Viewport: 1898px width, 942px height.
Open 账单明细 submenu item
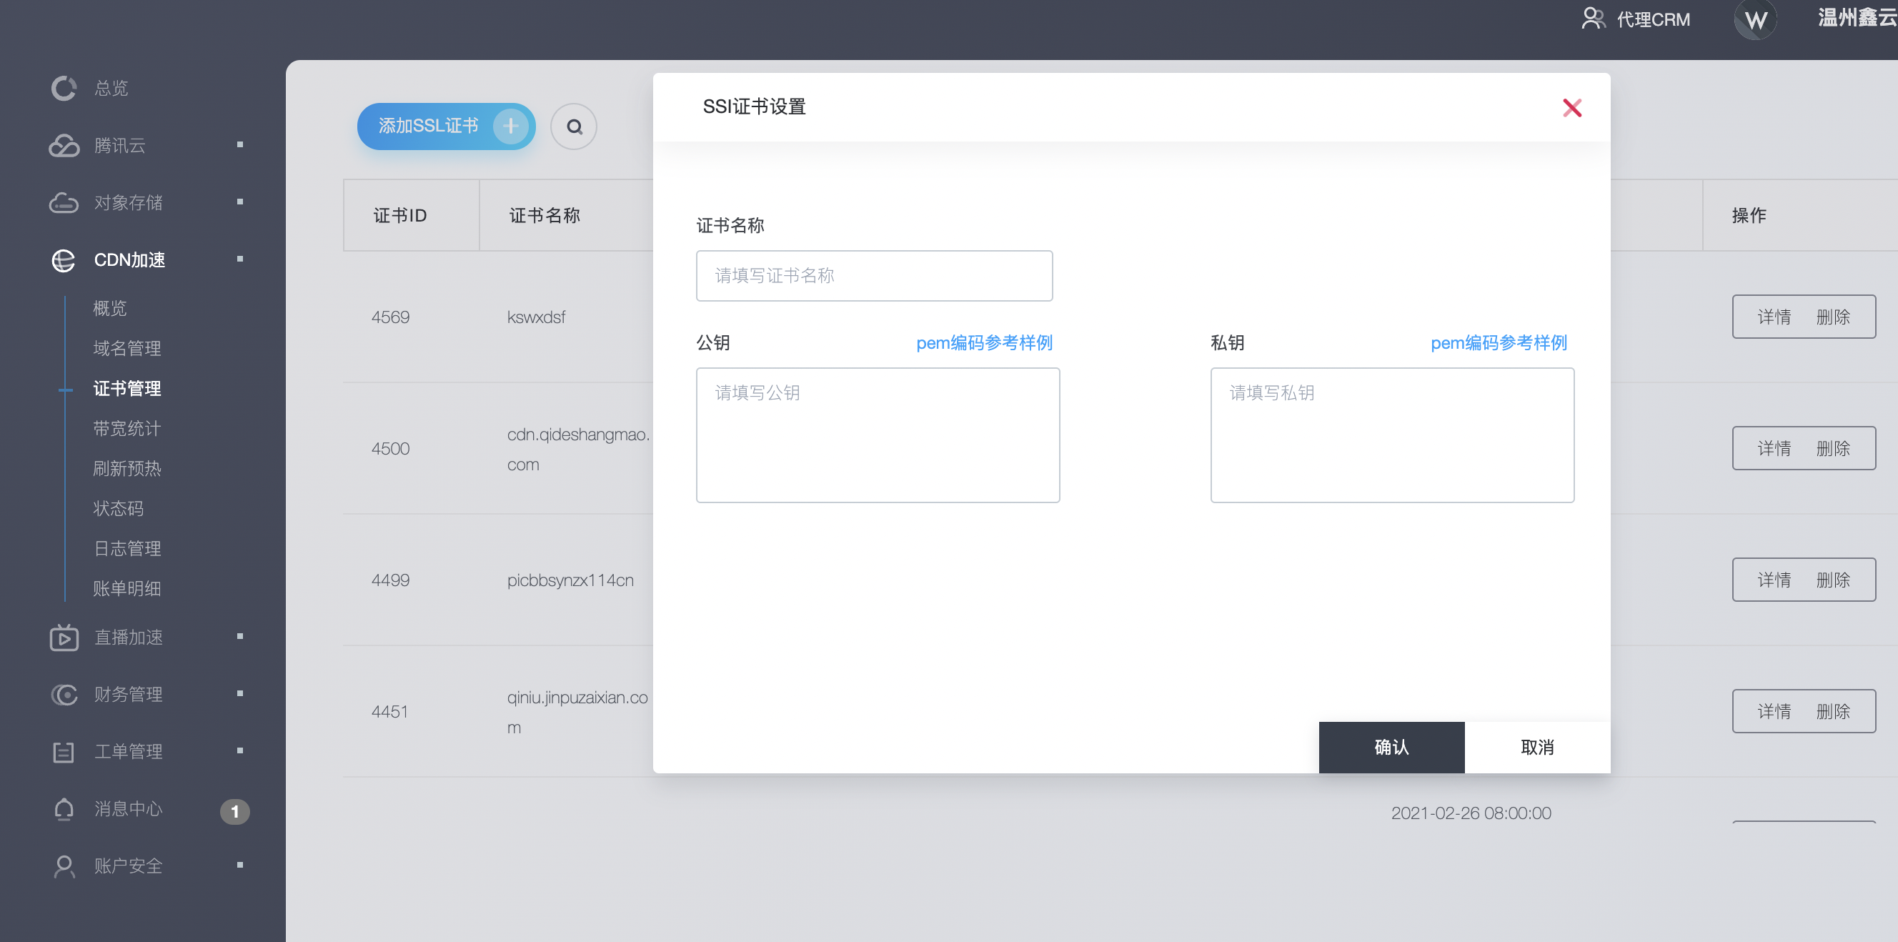126,589
